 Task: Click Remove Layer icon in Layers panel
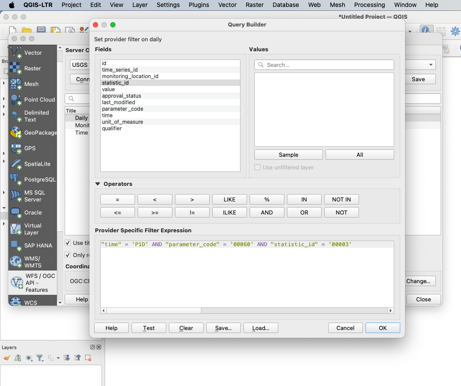click(88, 358)
